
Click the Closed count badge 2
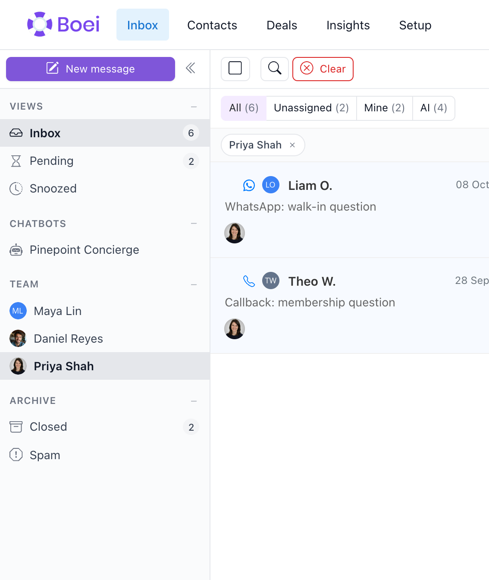pyautogui.click(x=191, y=427)
